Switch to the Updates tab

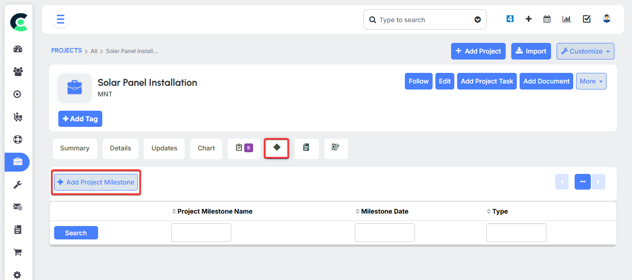(164, 148)
